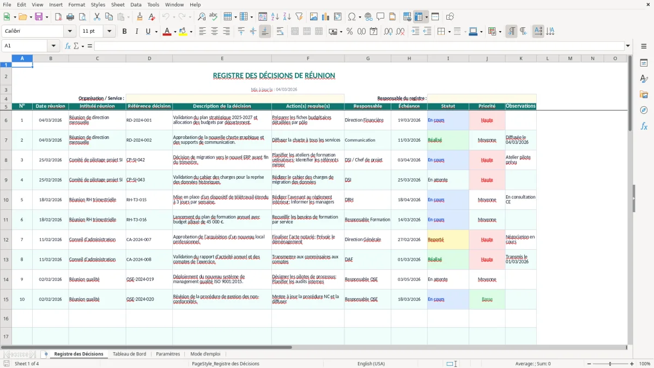Screen dimensions: 654x368
Task: Run the Spelling check icon
Action: click(213, 17)
